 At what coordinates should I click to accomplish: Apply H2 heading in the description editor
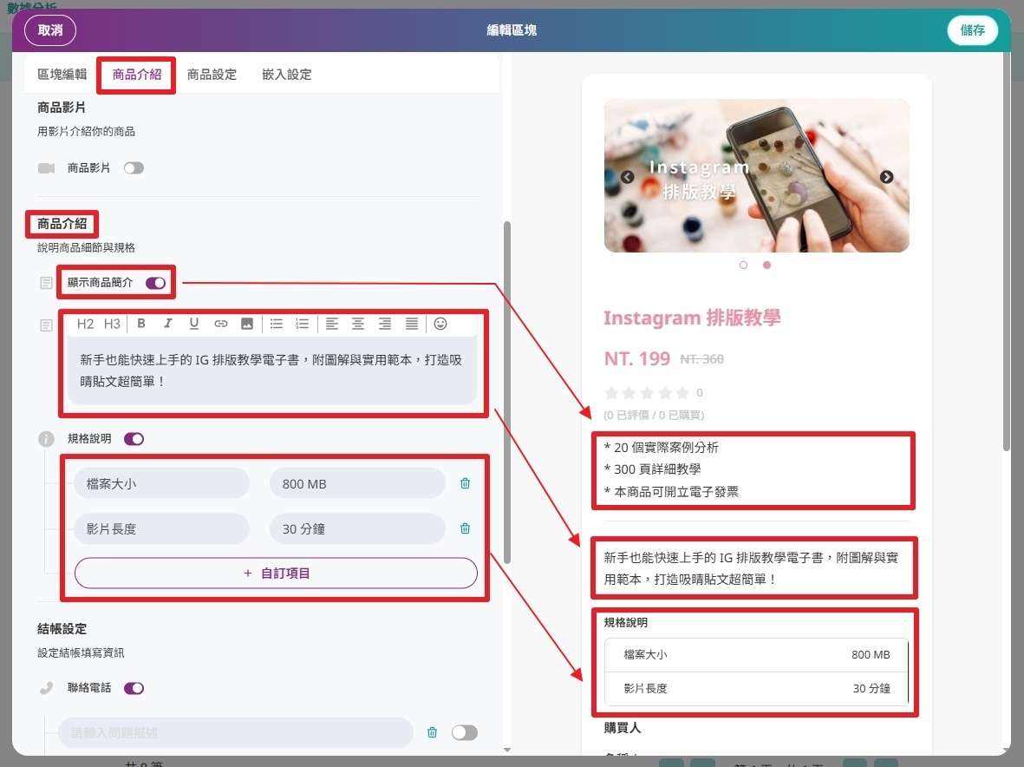[x=85, y=324]
